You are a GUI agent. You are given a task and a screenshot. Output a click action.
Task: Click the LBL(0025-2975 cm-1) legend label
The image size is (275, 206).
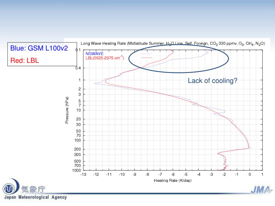click(x=105, y=58)
